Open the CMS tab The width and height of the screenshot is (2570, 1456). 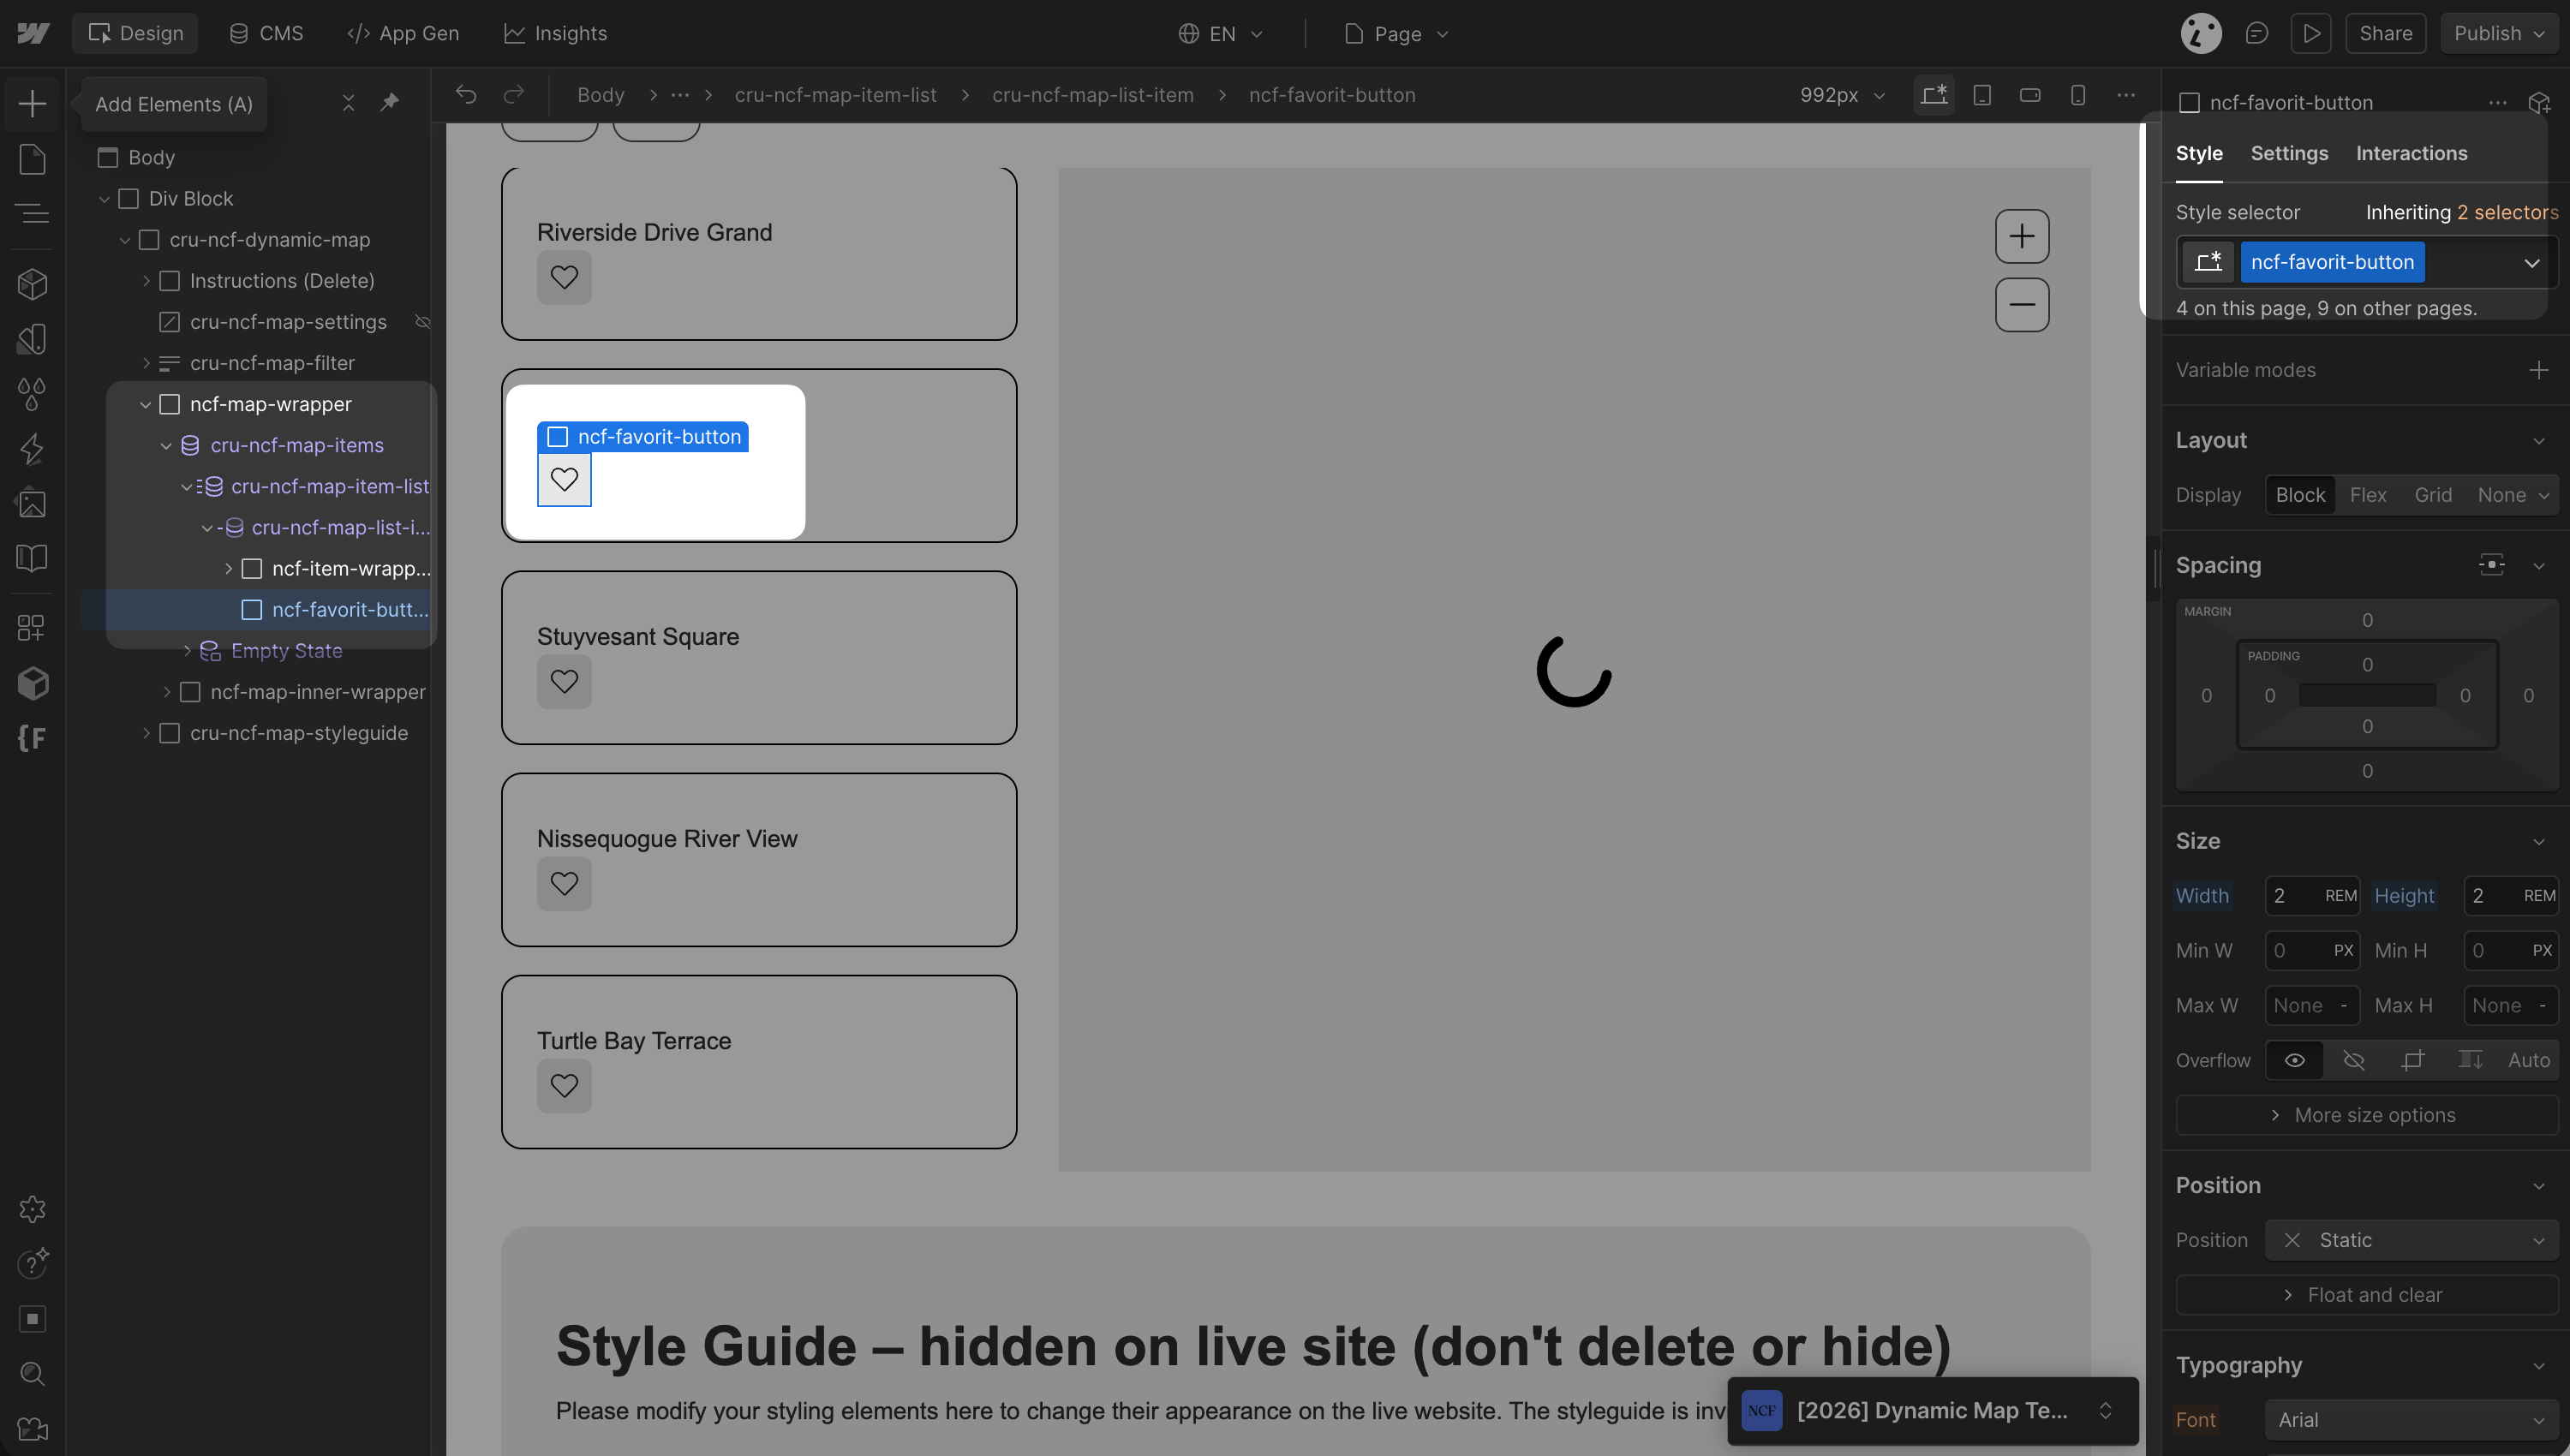click(265, 33)
